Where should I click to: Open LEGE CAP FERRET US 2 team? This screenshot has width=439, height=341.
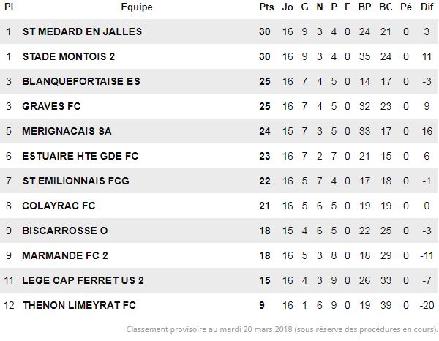[x=83, y=280]
